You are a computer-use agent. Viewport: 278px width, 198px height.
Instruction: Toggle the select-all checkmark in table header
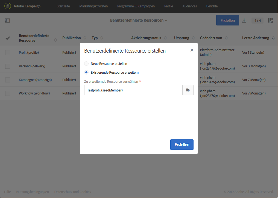[8, 38]
